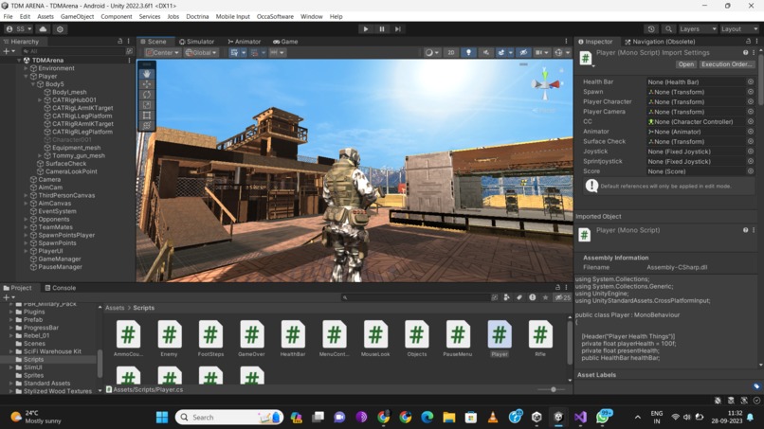Click the Execution Order button
The height and width of the screenshot is (429, 764).
point(726,64)
